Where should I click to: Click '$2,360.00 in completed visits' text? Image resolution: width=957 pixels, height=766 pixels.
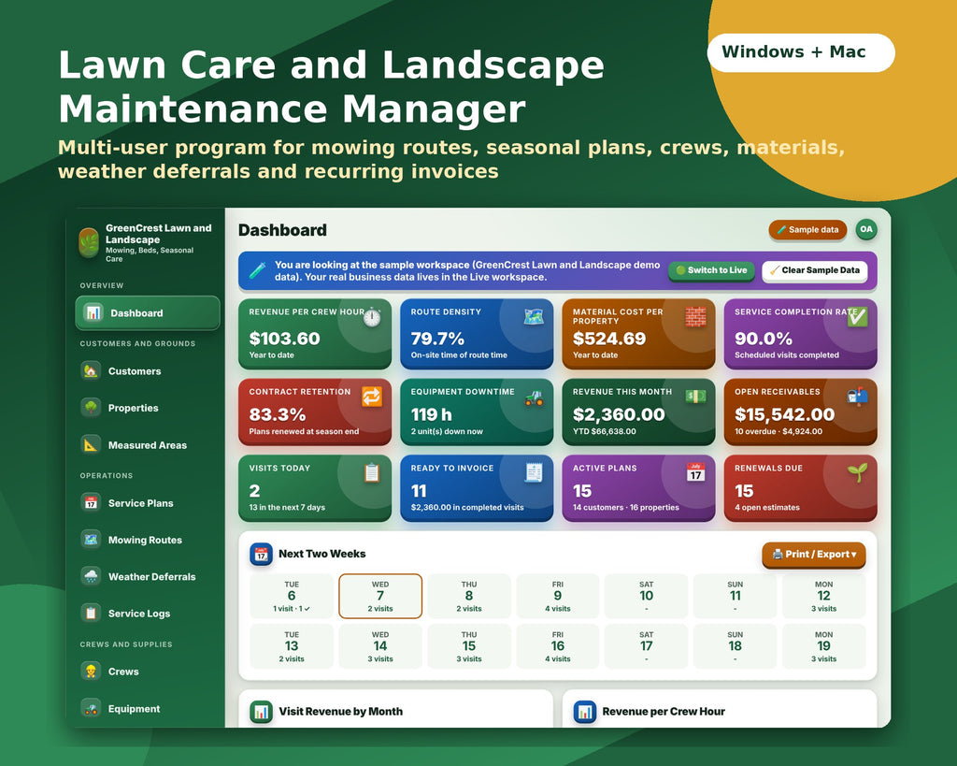tap(467, 507)
